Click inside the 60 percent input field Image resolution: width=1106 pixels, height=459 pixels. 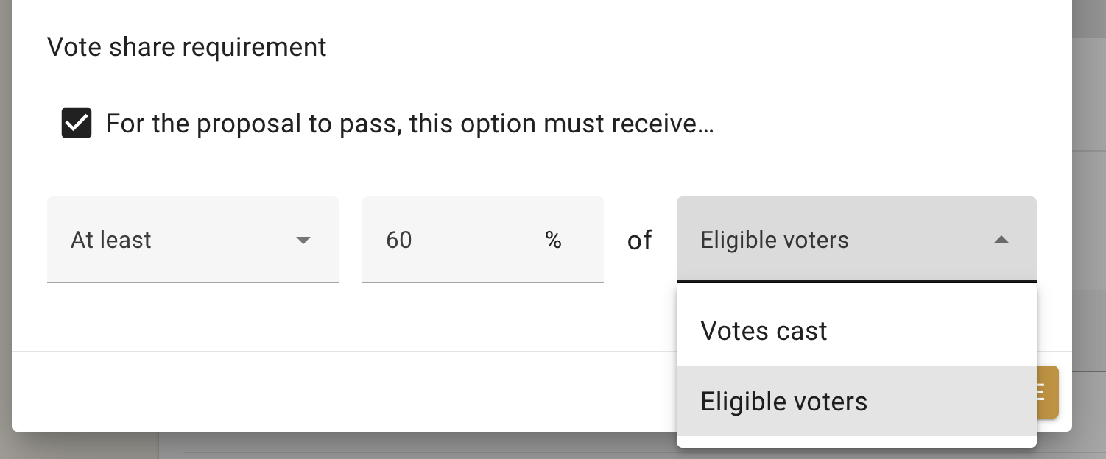pos(442,240)
